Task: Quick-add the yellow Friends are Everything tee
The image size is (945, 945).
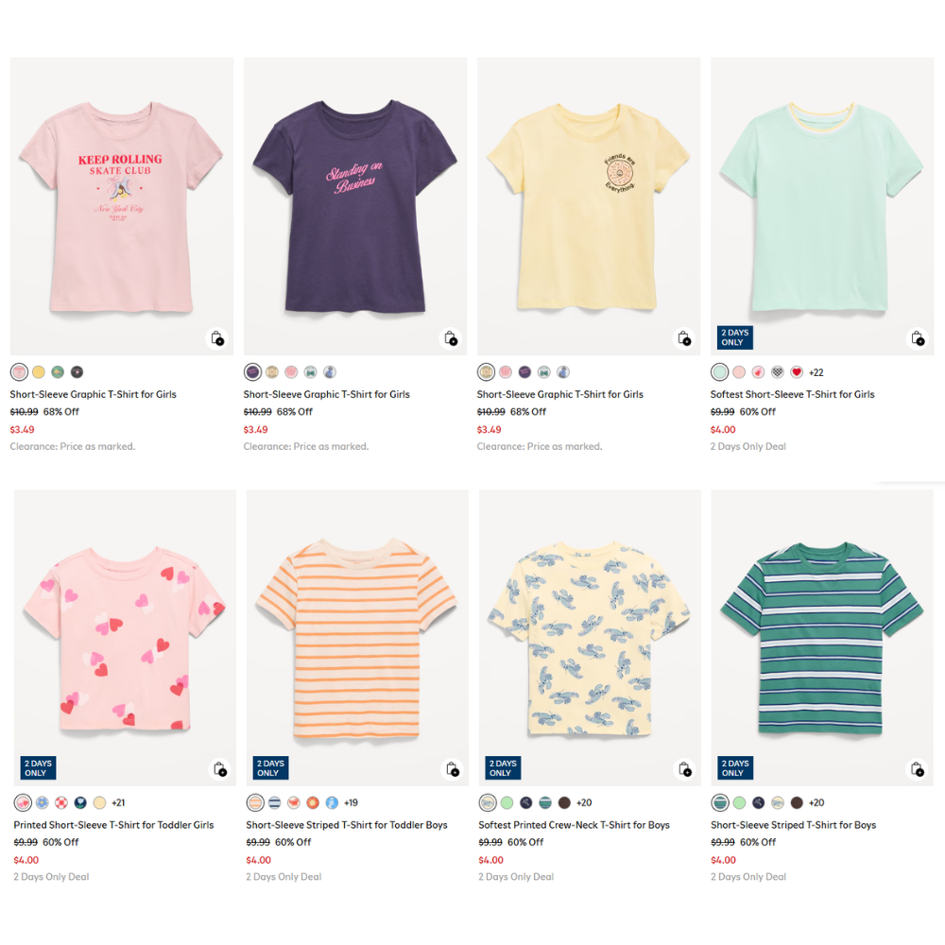Action: [x=684, y=338]
